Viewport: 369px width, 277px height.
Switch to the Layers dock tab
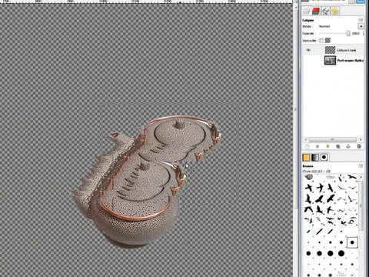[306, 11]
